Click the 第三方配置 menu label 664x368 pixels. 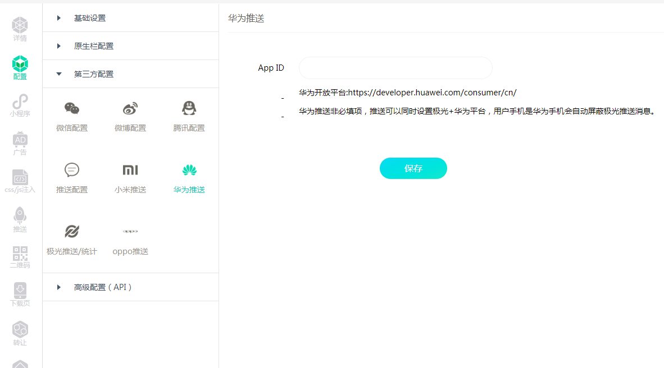[94, 74]
